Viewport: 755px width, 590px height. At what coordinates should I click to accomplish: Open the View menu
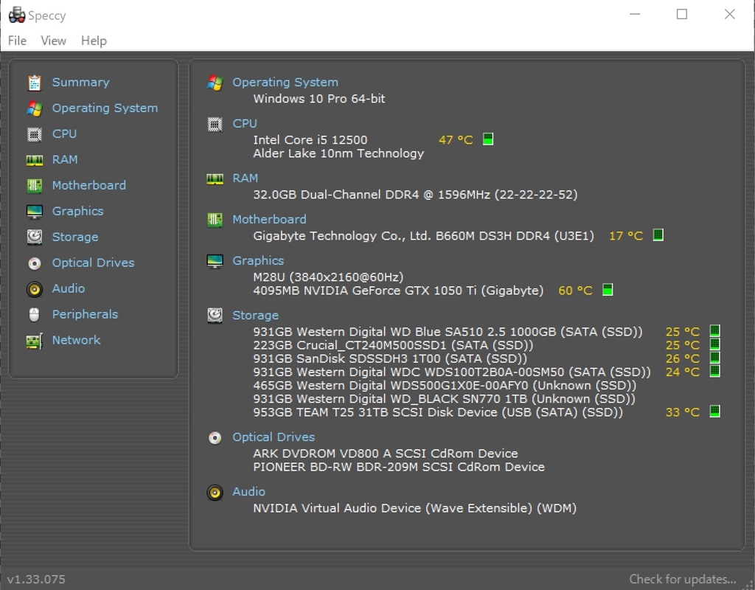[53, 41]
